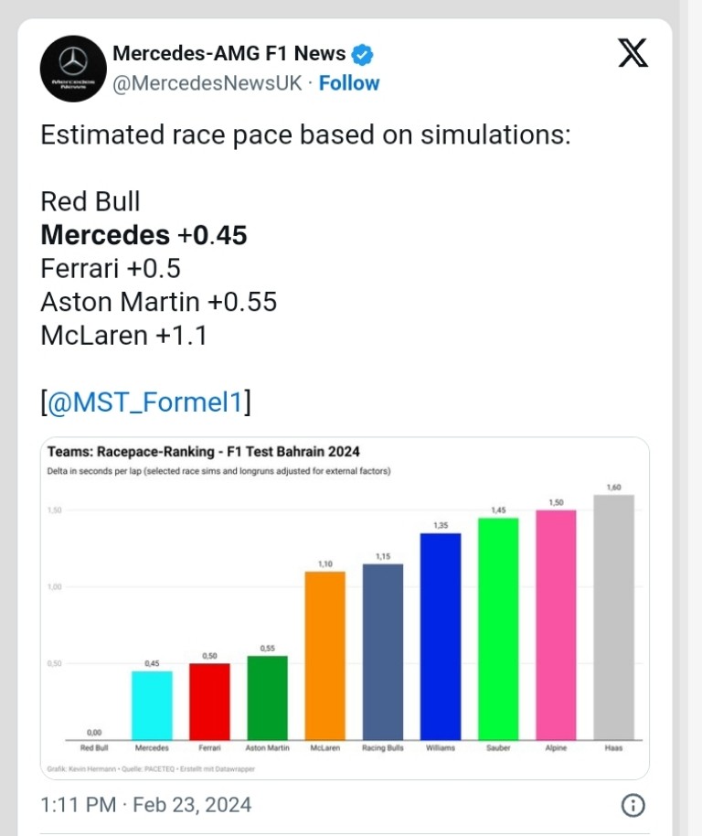Click the slate-blue Racing Bulls bar

pyautogui.click(x=383, y=652)
